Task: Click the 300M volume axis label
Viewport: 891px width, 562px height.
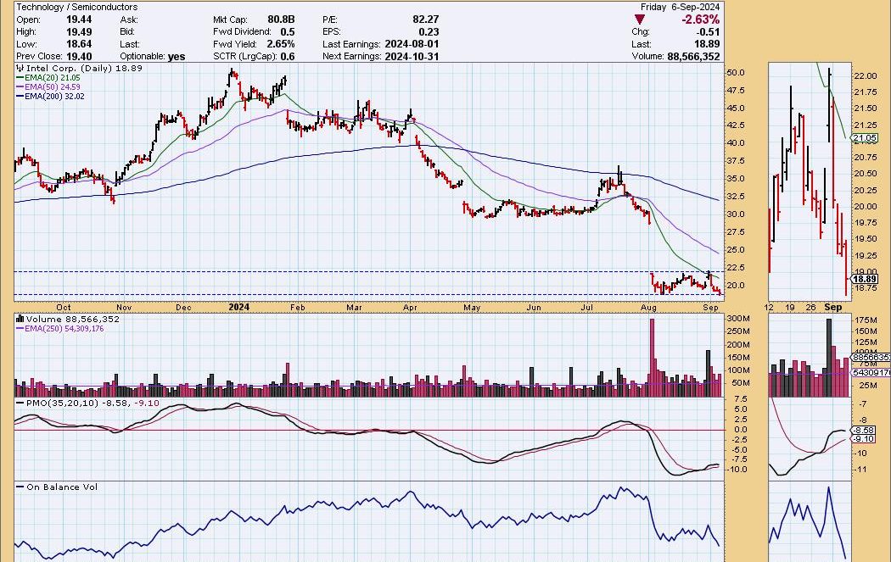Action: [738, 319]
